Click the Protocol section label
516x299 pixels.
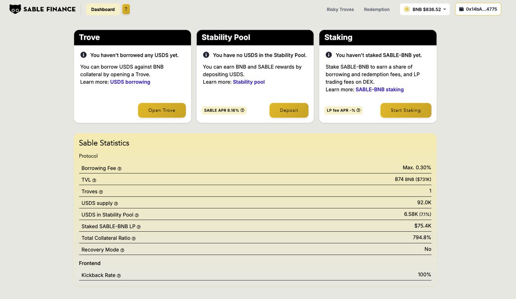coord(89,156)
